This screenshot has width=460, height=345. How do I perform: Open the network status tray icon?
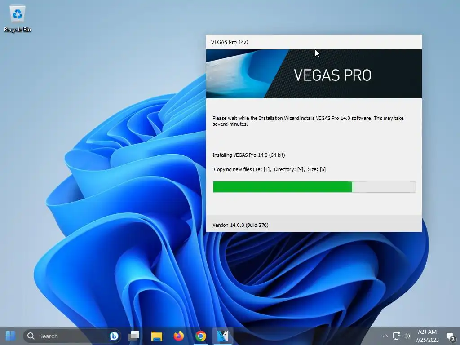[396, 336]
